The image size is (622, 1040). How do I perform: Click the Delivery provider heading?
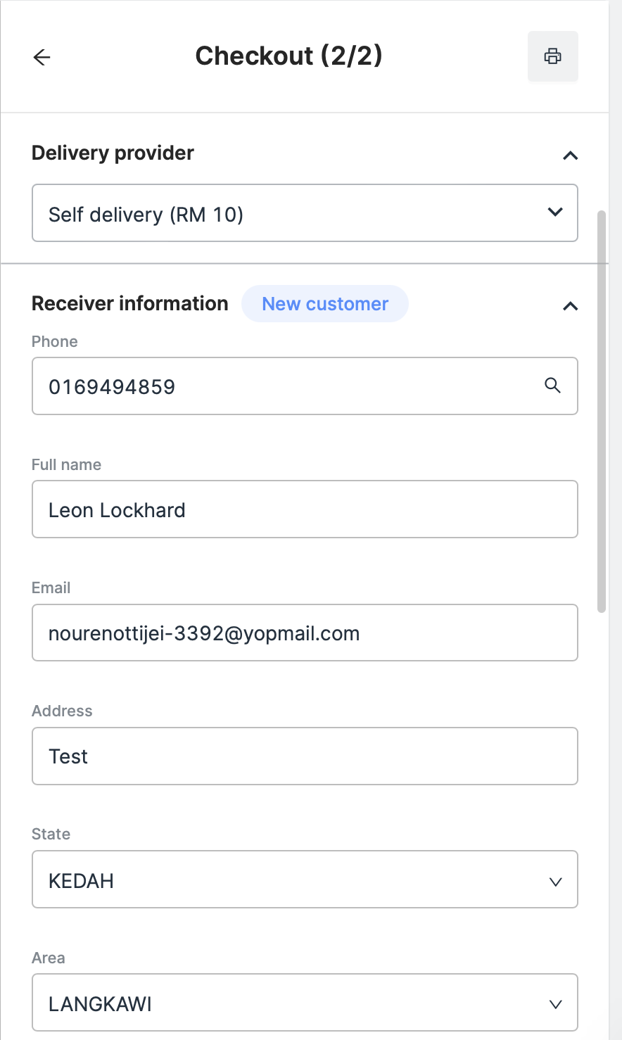click(113, 153)
